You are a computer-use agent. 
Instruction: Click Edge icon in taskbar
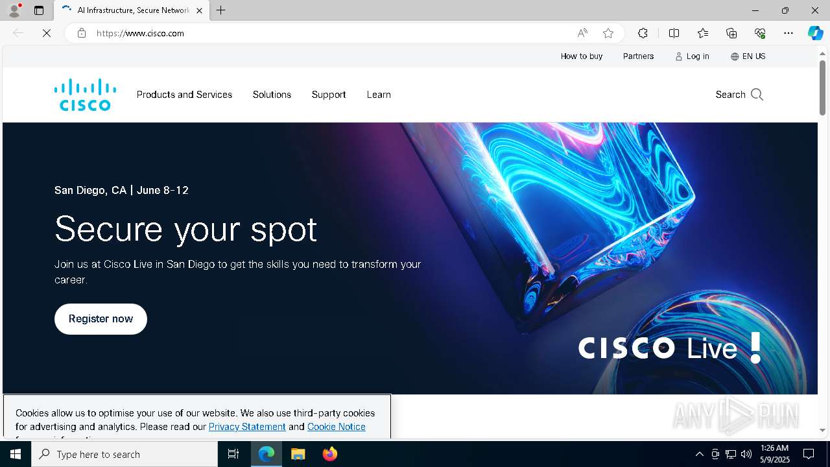pos(267,454)
